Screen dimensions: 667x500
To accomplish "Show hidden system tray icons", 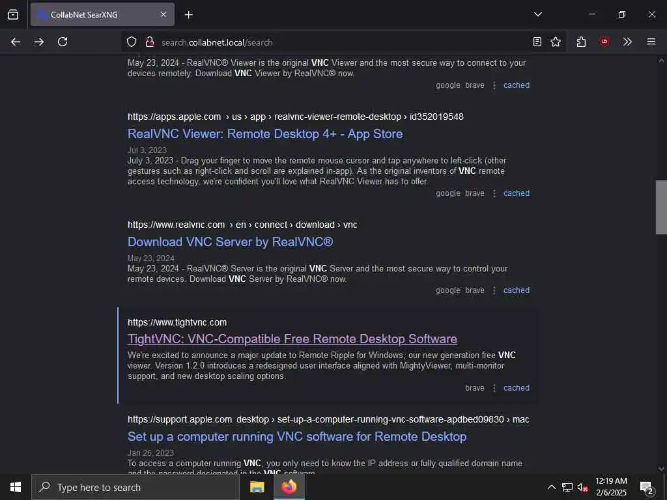I will pos(551,487).
